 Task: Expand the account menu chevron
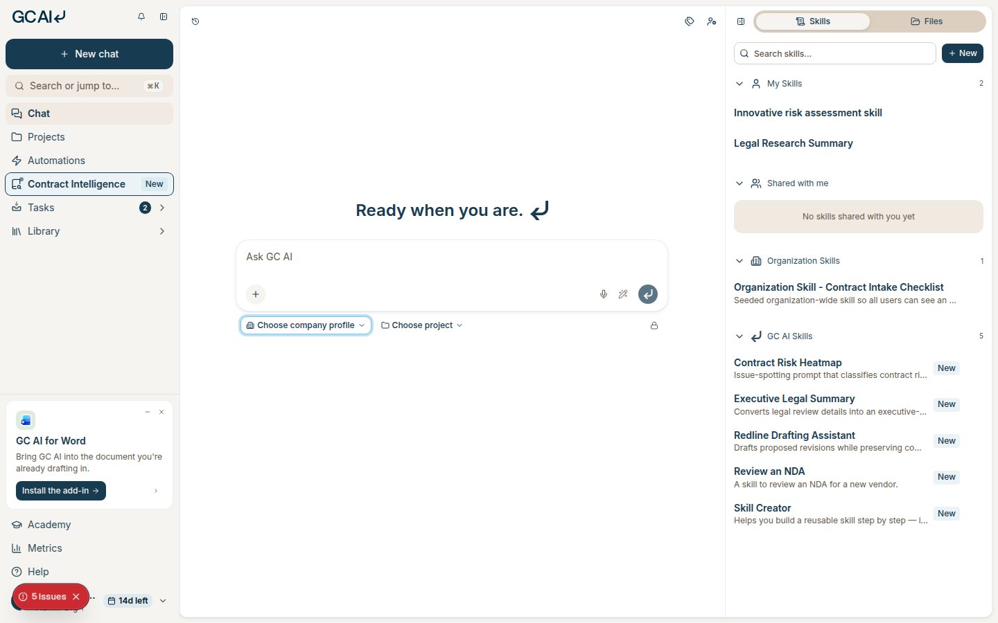163,601
